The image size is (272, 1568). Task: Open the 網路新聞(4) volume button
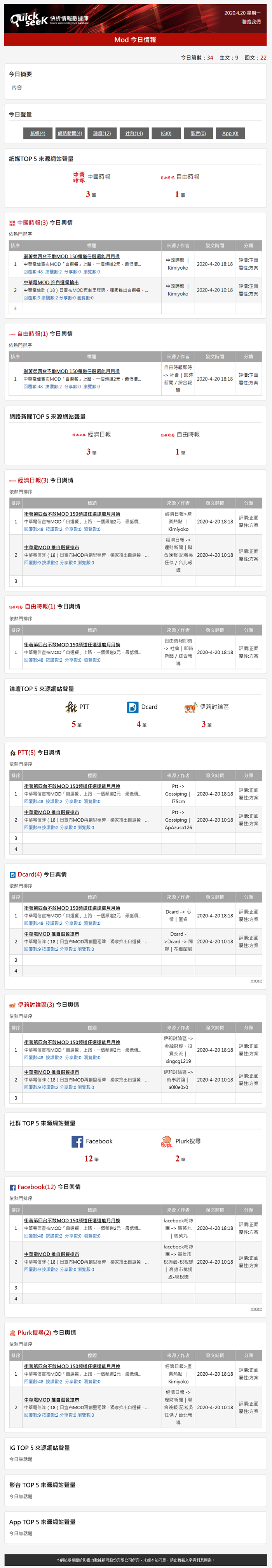click(70, 133)
